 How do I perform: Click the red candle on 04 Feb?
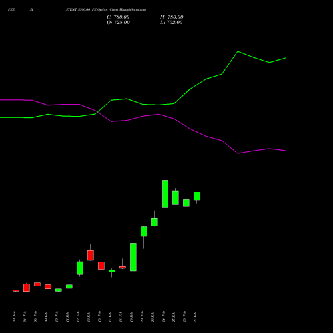(x=27, y=288)
